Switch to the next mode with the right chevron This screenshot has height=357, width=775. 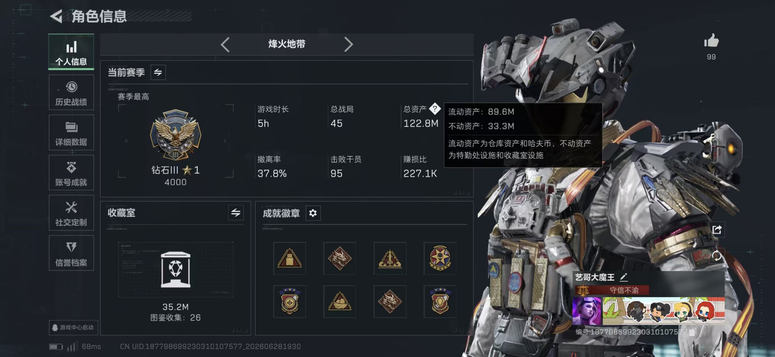coord(348,44)
